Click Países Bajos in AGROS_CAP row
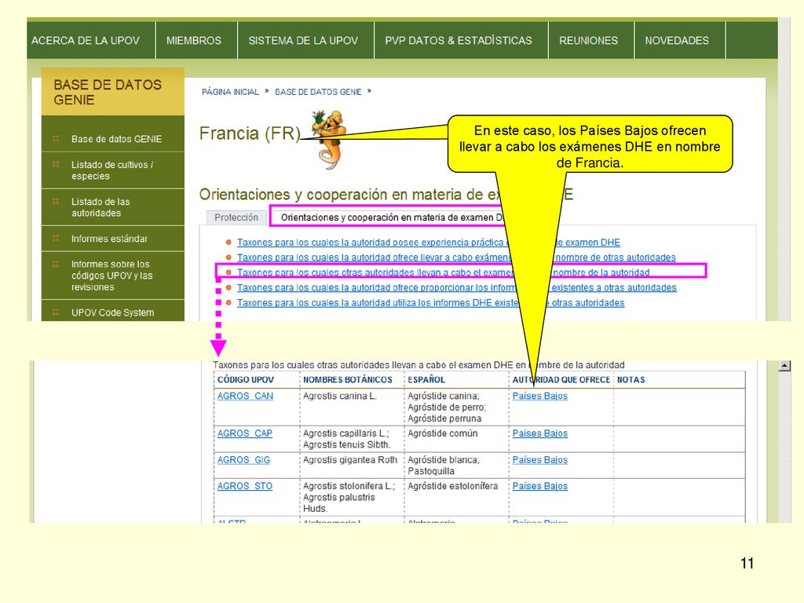Viewport: 804px width, 603px height. pos(540,433)
